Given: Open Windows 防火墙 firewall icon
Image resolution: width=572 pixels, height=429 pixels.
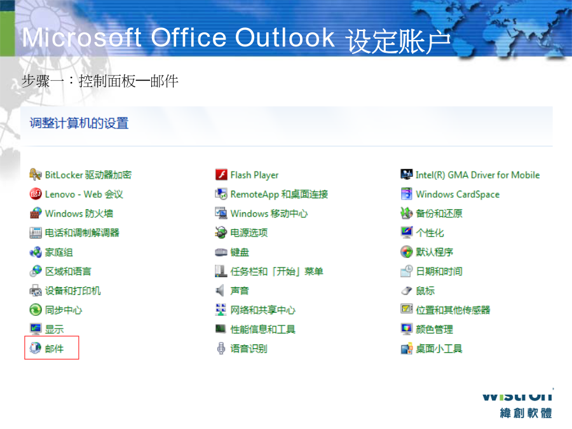Looking at the screenshot, I should [36, 214].
